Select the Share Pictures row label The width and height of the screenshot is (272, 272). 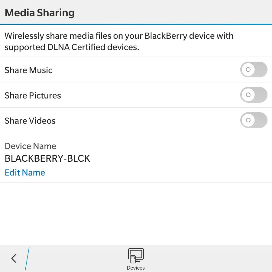[x=33, y=96]
